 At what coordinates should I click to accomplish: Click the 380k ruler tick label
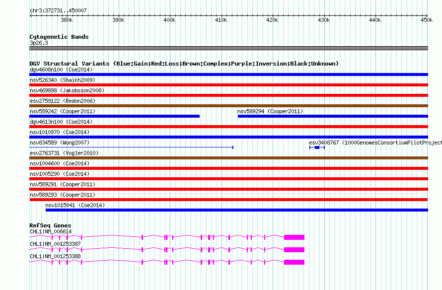tap(67, 20)
